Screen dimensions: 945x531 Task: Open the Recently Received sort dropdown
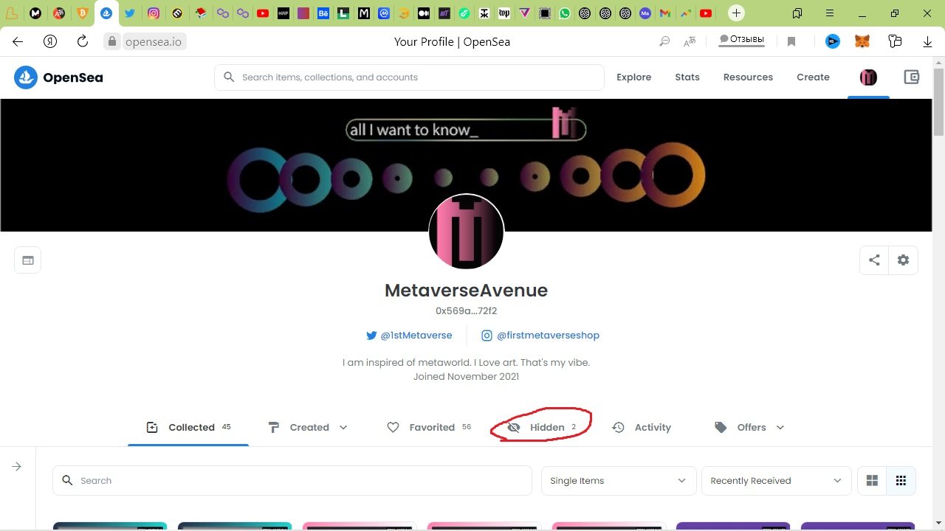776,480
